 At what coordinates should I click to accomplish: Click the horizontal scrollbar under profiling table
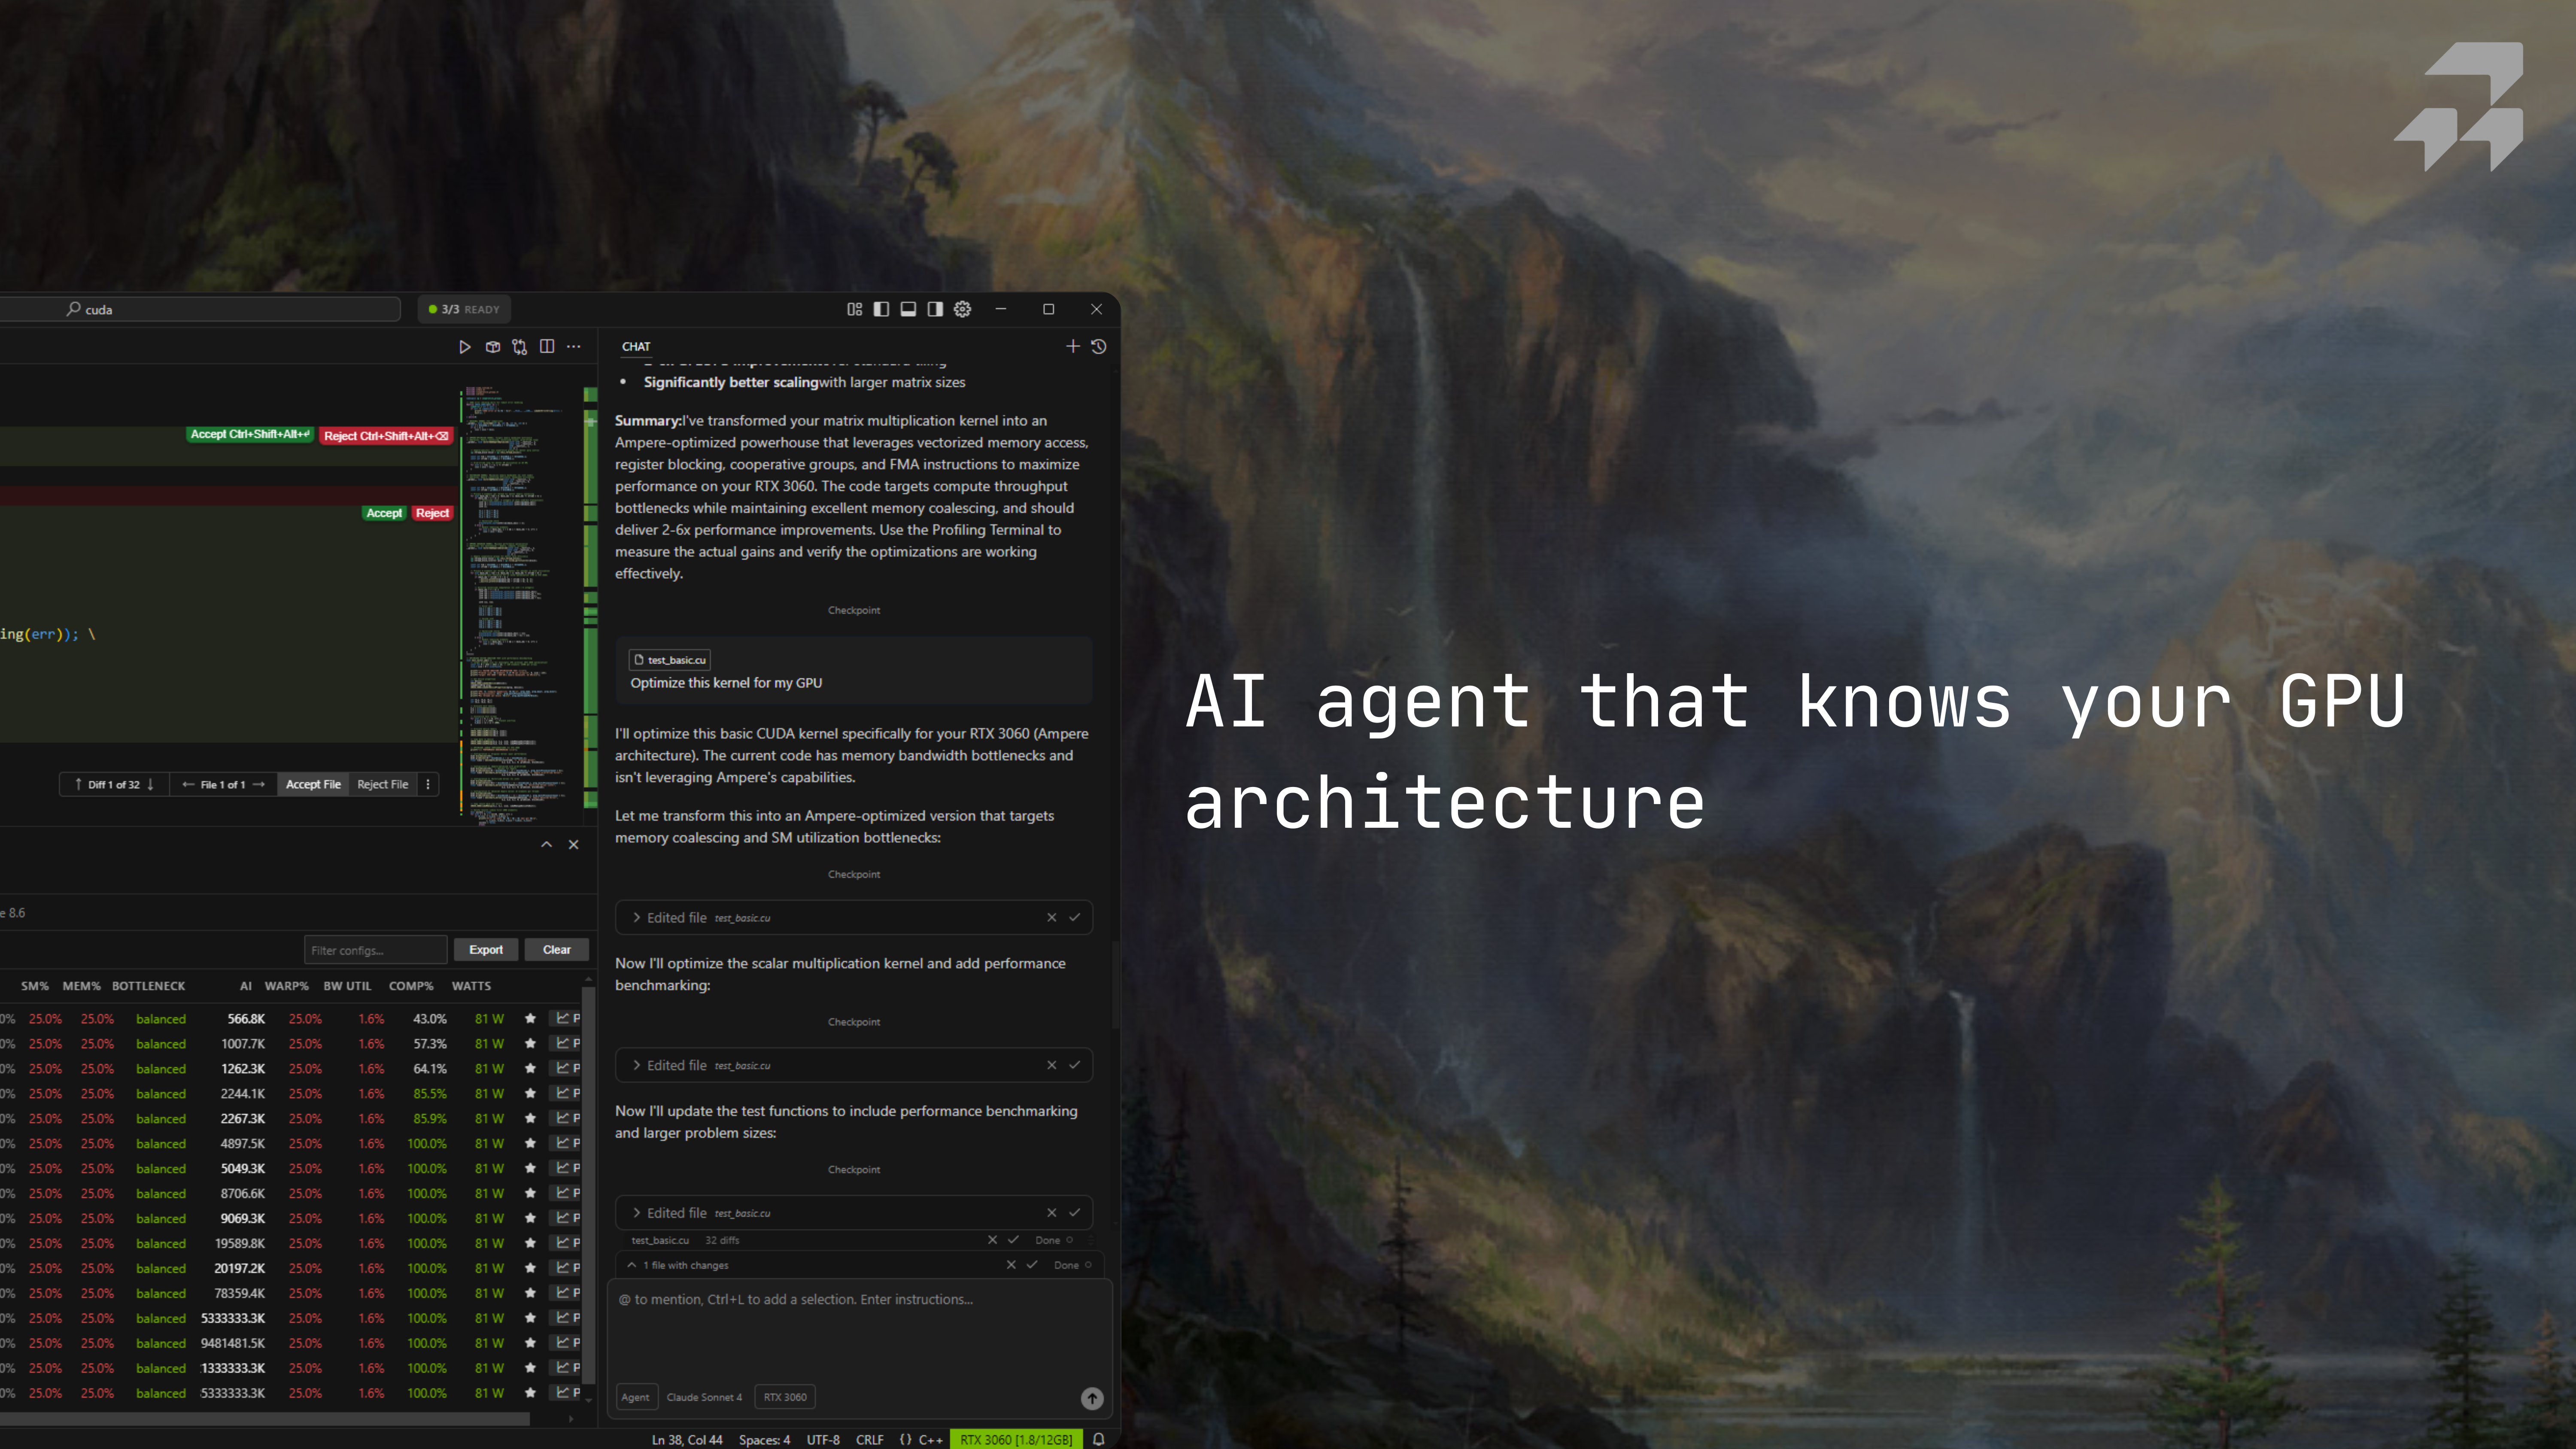click(x=265, y=1418)
